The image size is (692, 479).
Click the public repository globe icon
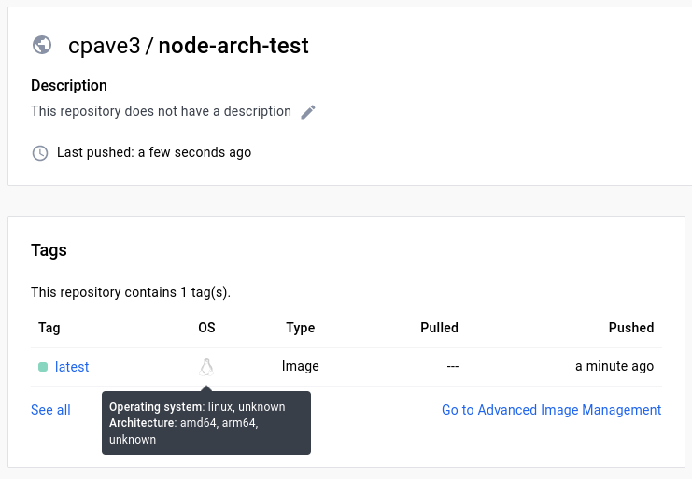(x=41, y=45)
